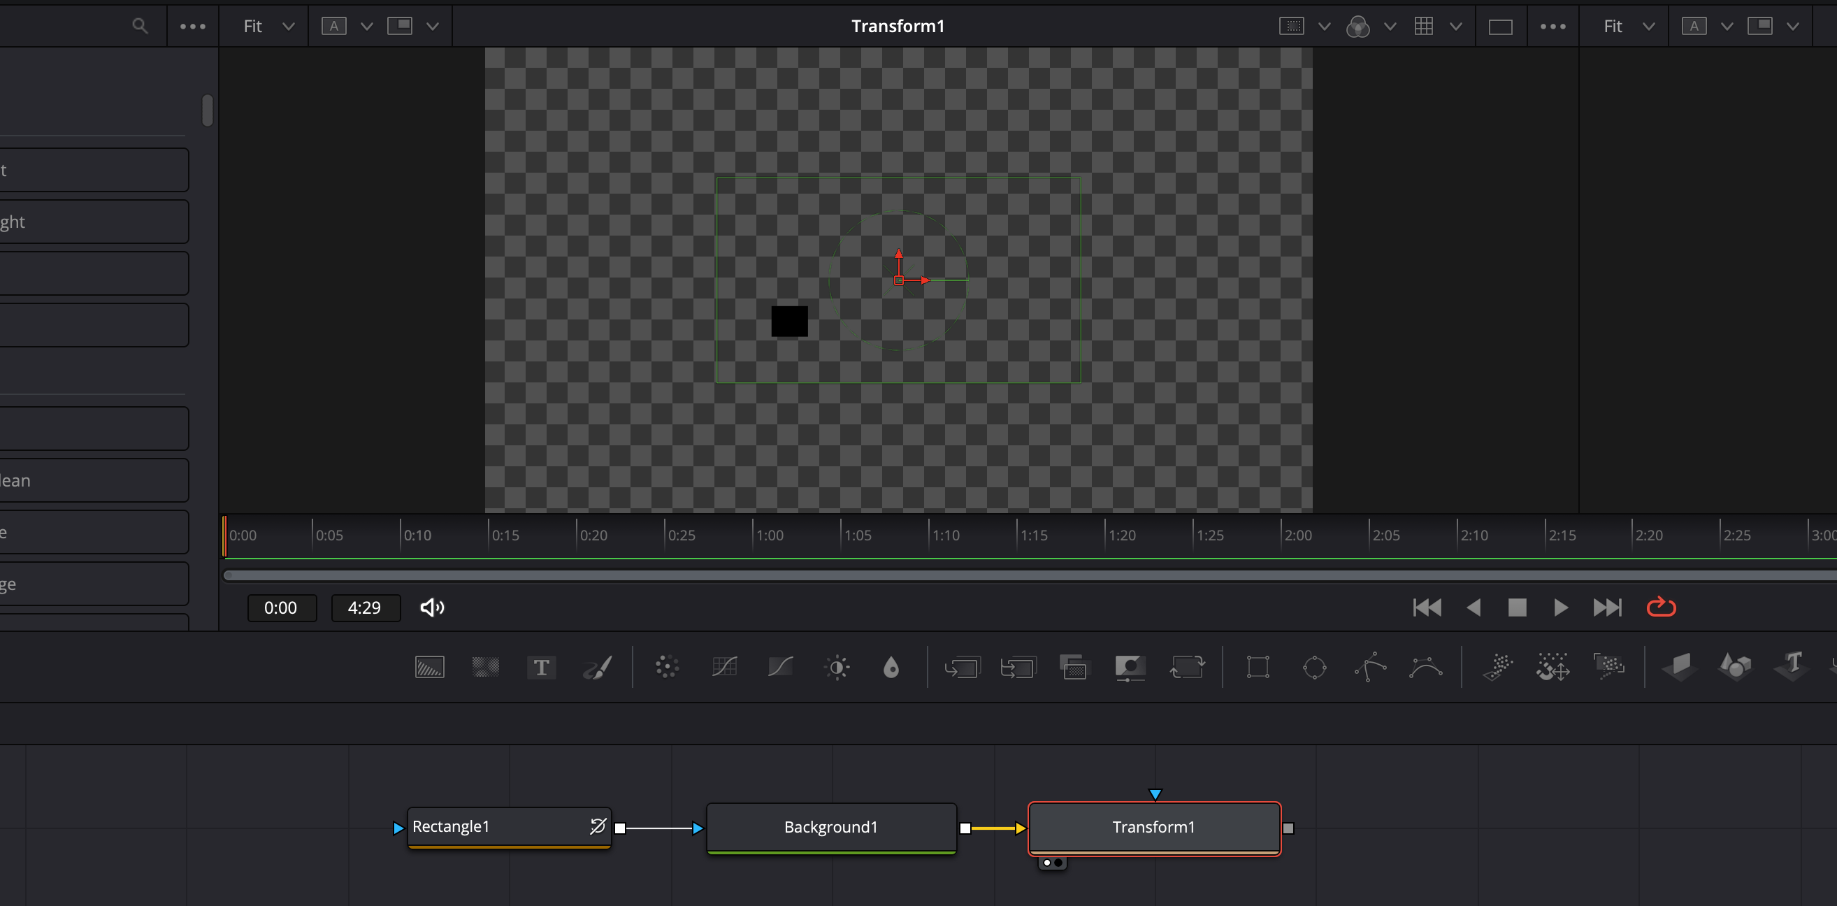This screenshot has width=1837, height=906.
Task: Expand left viewer subview options arrow
Action: click(432, 27)
